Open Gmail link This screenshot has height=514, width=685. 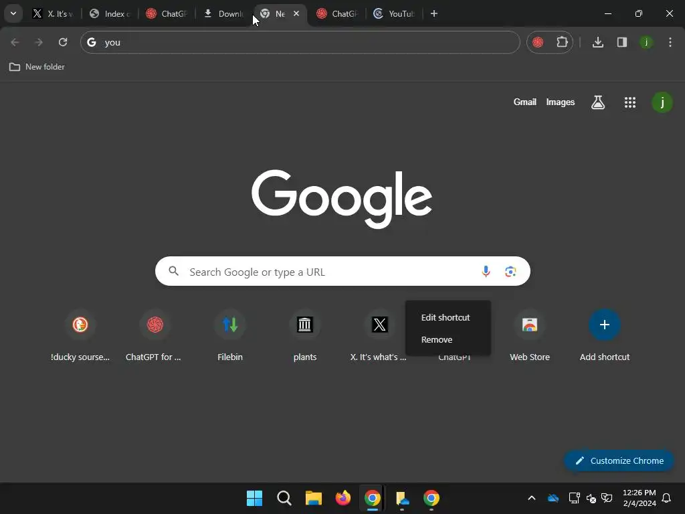(524, 102)
